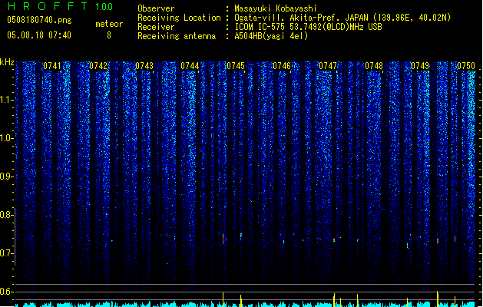The image size is (483, 307).
Task: Click the Receiving antenna label
Action: pyautogui.click(x=177, y=36)
